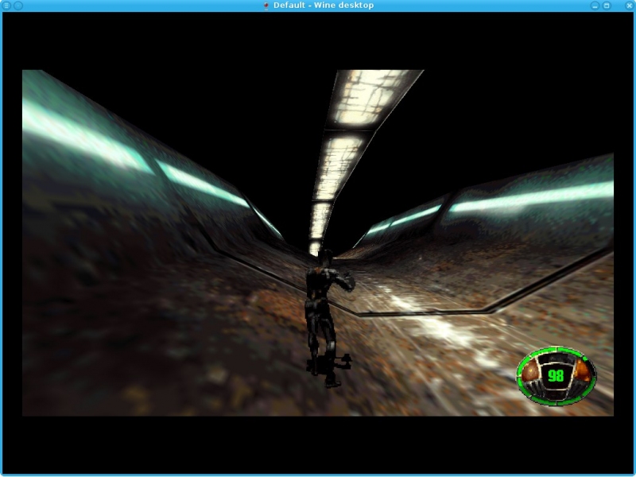Click the player character's head
This screenshot has height=477, width=636.
[x=324, y=257]
